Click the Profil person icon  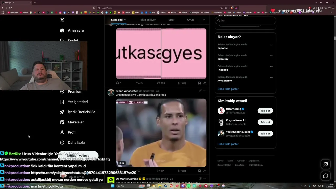(x=62, y=133)
